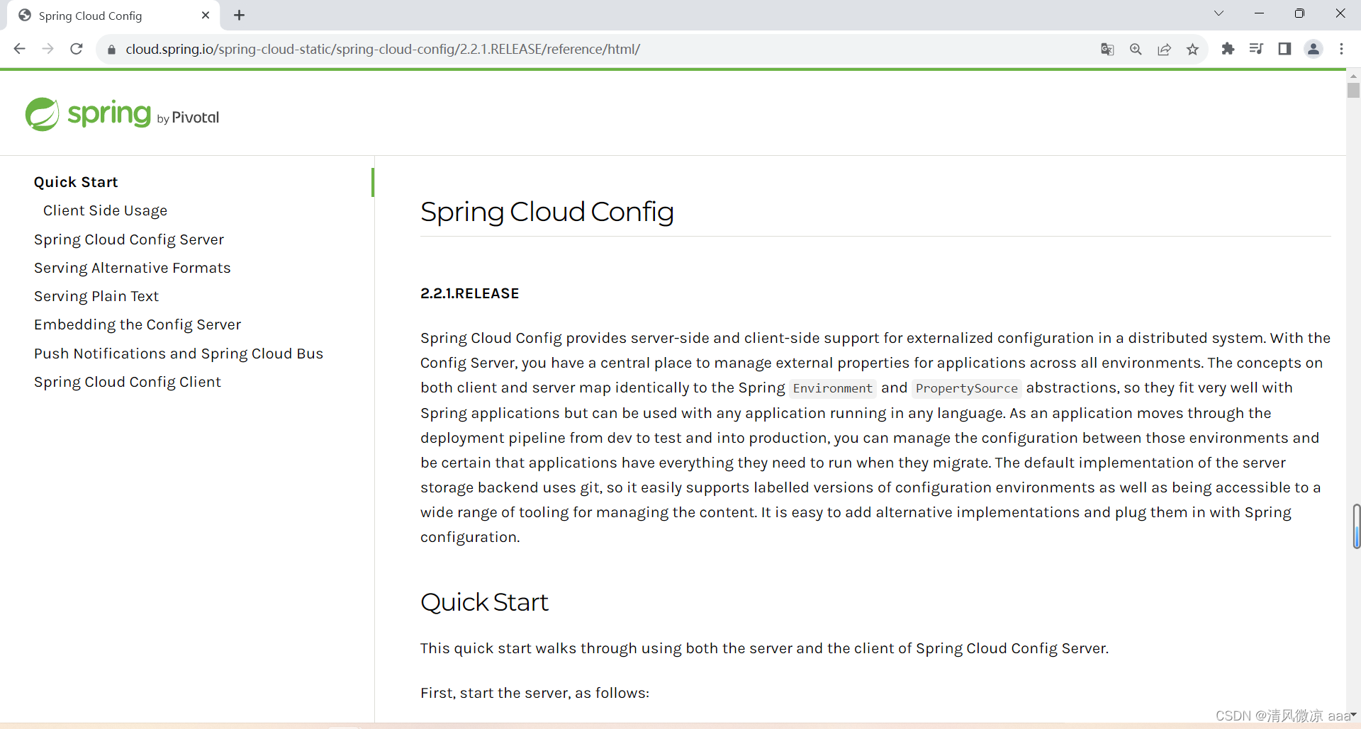The width and height of the screenshot is (1361, 729).
Task: Open Chrome's three-dot menu
Action: click(1341, 49)
